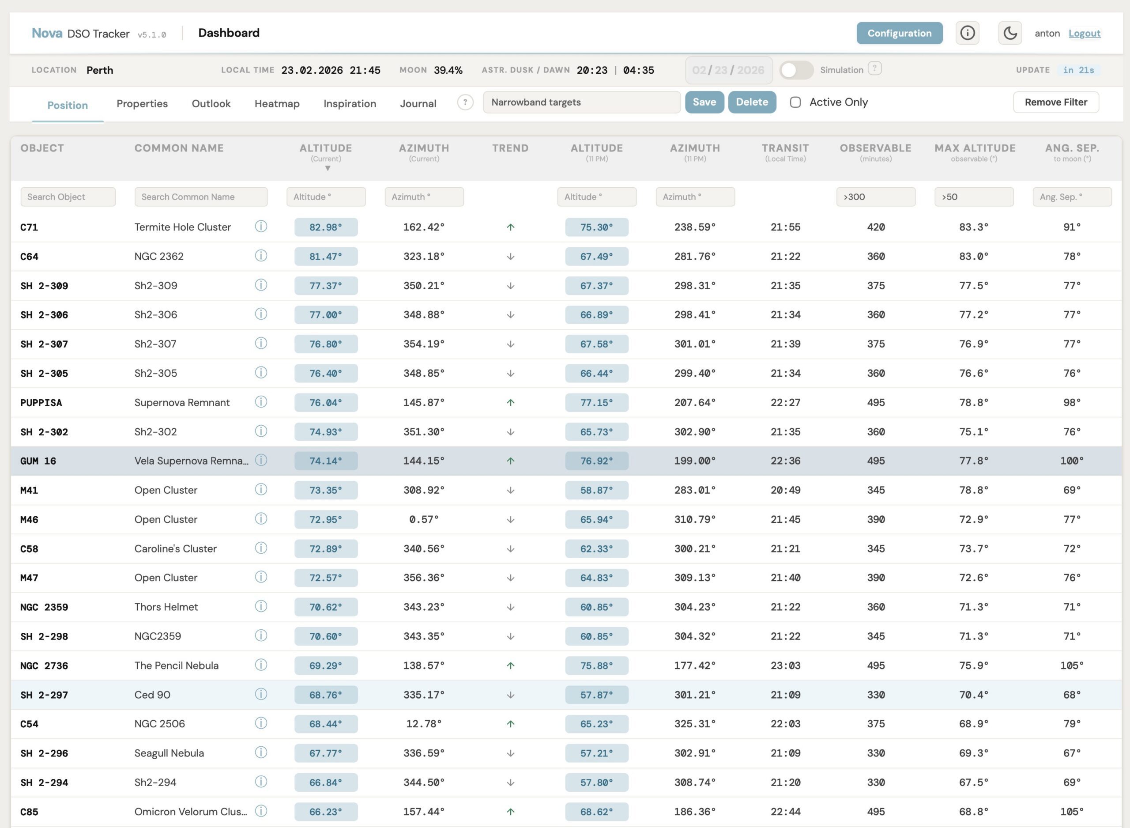Viewport: 1130px width, 828px height.
Task: Open the Narrowband targets saved view field
Action: 581,102
